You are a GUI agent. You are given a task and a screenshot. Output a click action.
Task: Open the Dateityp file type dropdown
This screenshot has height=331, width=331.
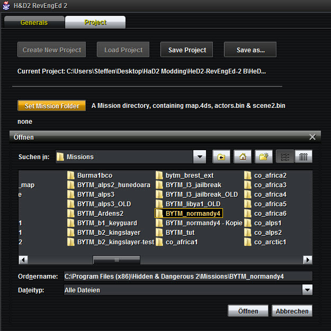(x=307, y=290)
